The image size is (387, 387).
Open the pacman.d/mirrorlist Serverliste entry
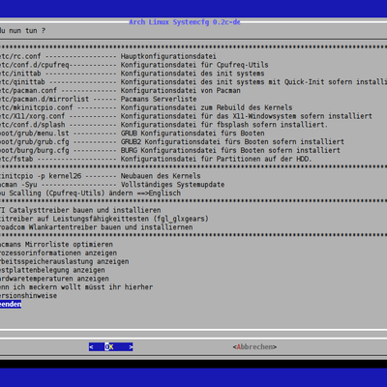[99, 99]
